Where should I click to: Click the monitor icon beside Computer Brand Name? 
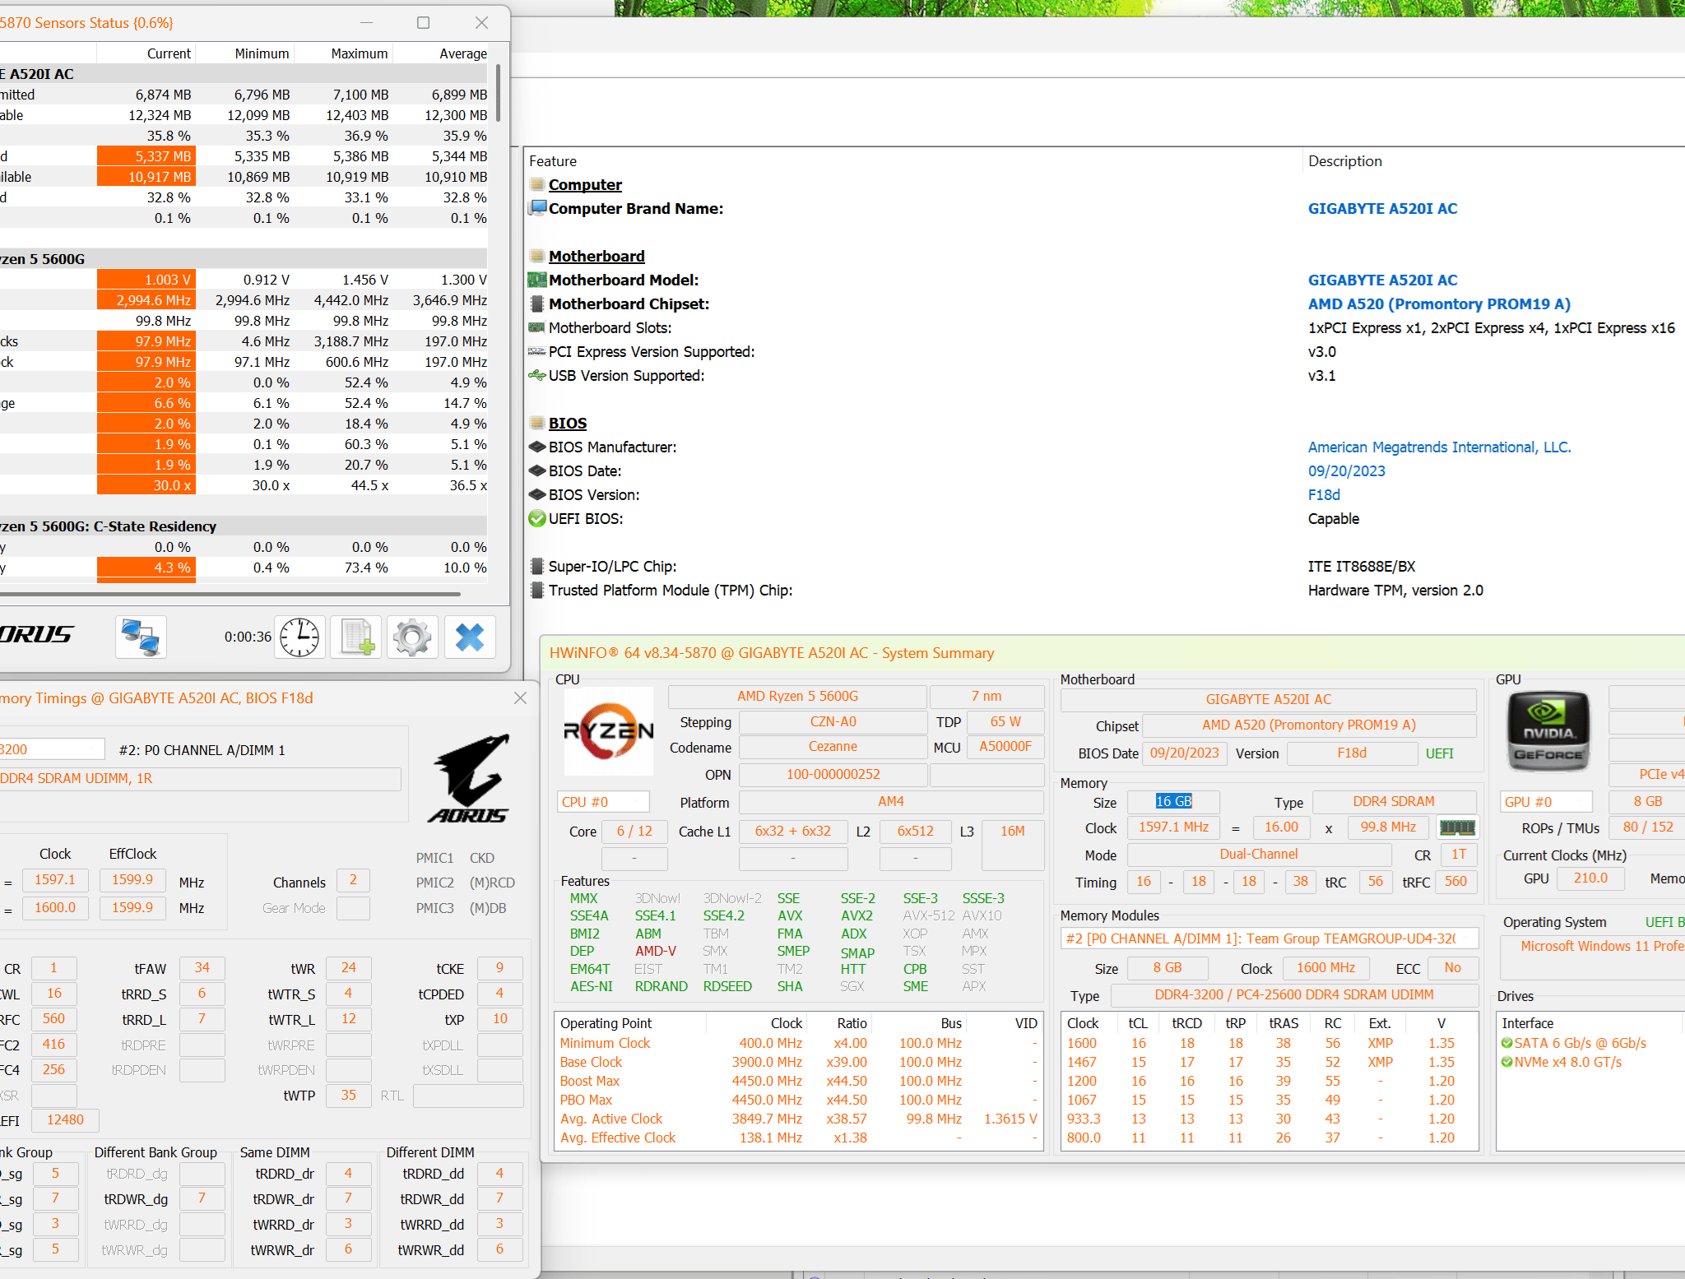[537, 208]
